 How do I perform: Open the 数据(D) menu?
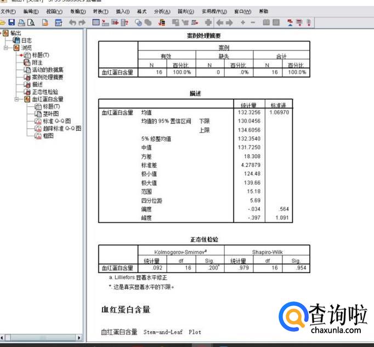78,12
